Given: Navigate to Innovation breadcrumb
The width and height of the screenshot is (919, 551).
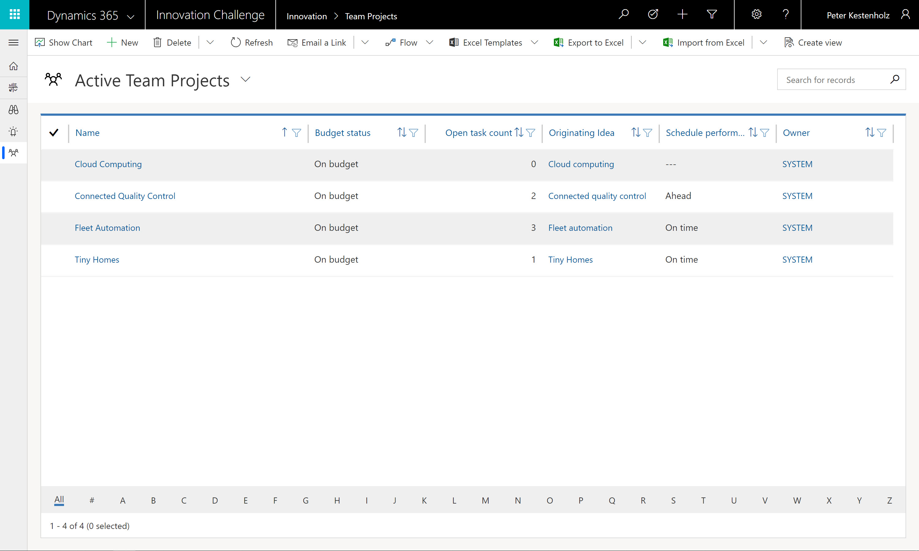Looking at the screenshot, I should pyautogui.click(x=306, y=16).
